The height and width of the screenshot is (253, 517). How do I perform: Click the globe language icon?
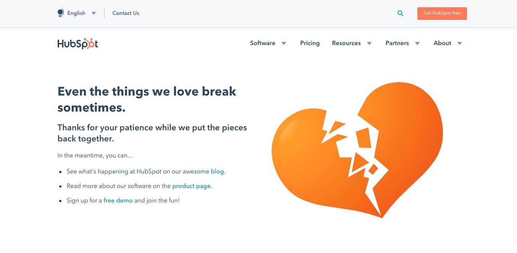pos(60,13)
